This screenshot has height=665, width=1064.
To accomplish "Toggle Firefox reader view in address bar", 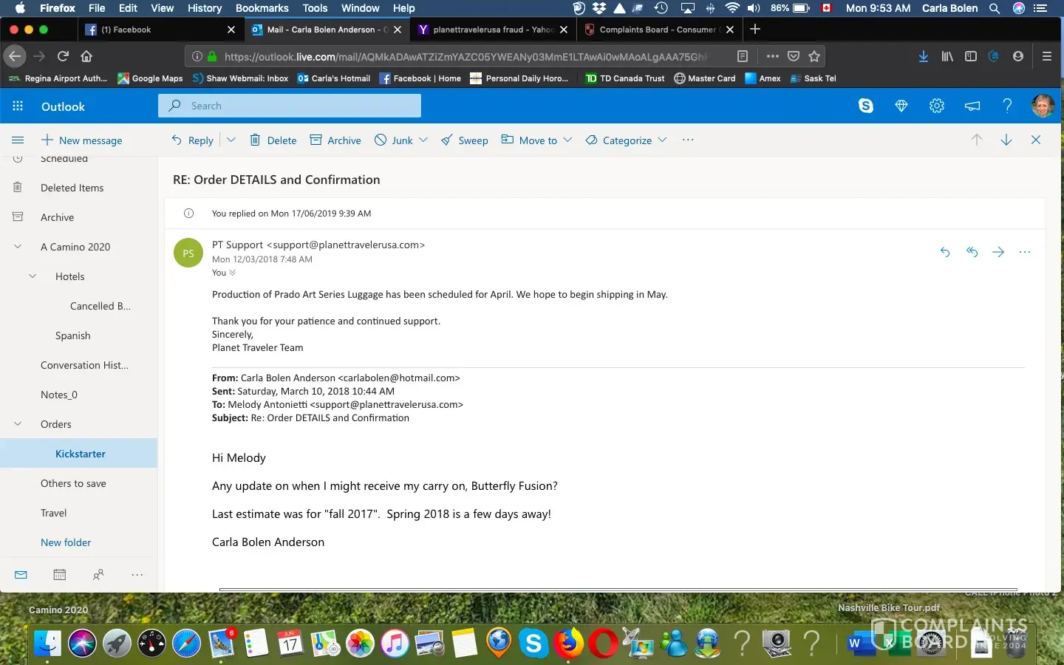I will [x=743, y=56].
